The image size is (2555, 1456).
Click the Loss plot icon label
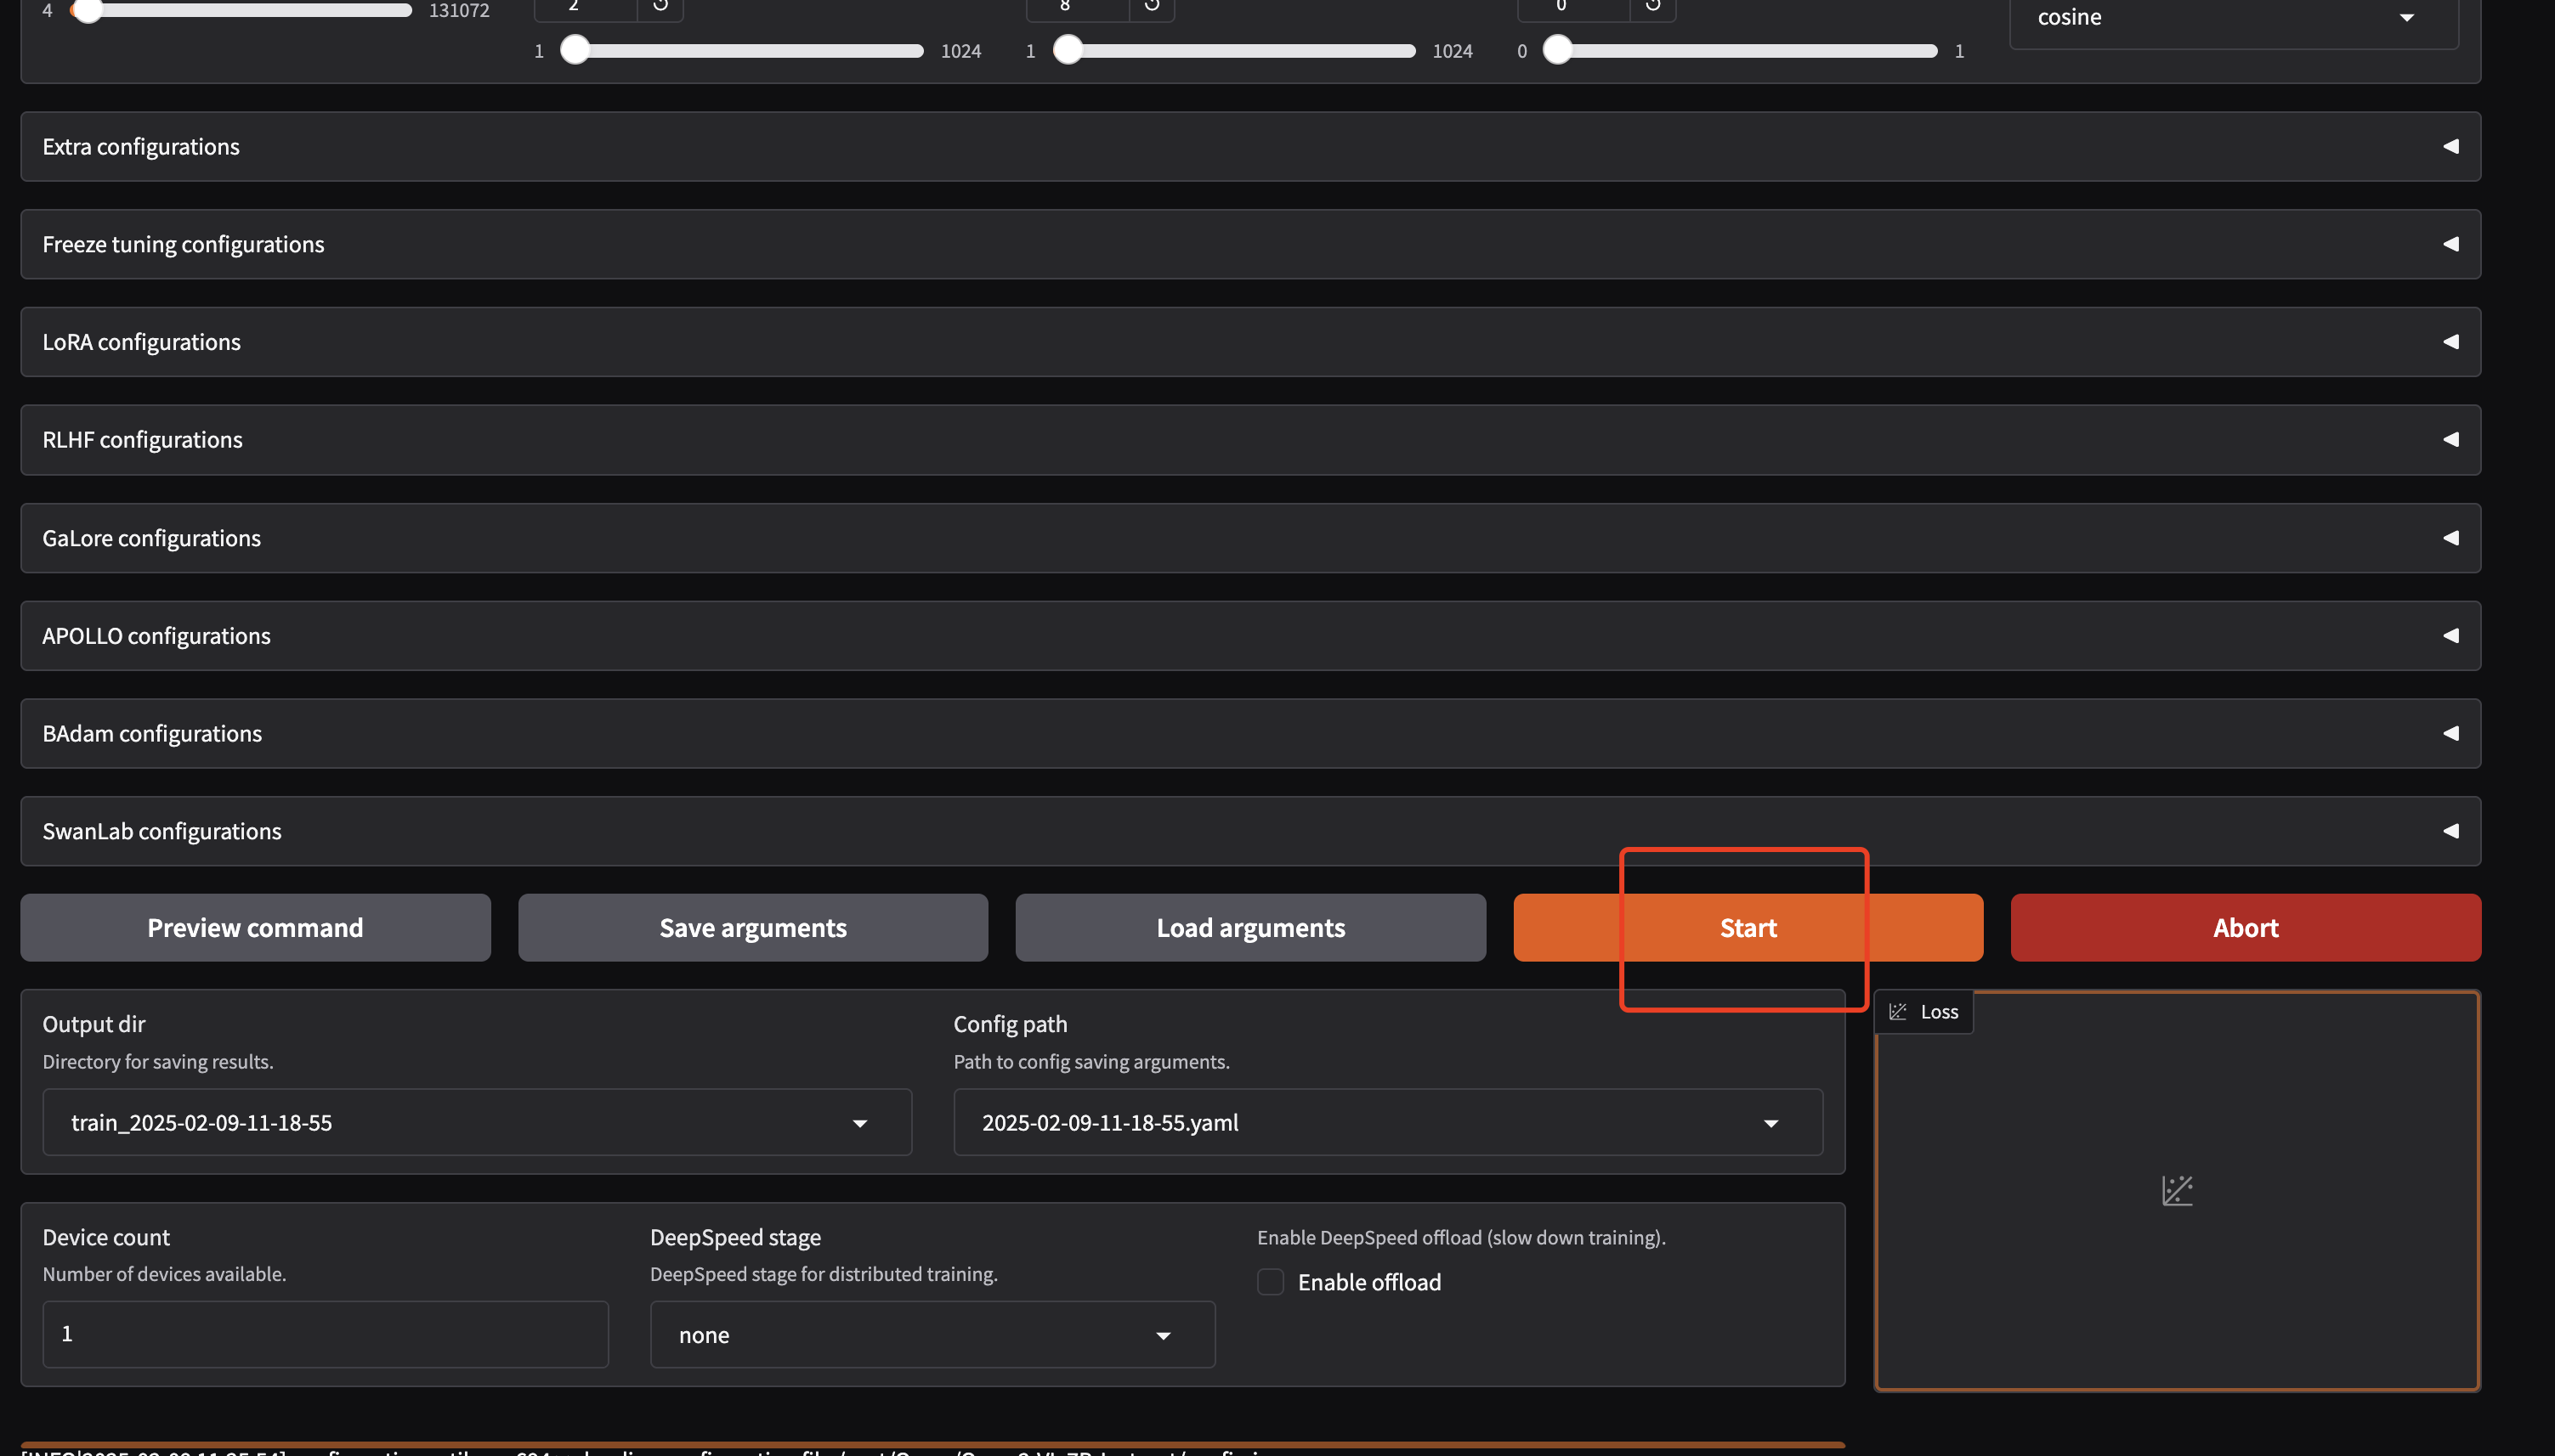[1922, 1012]
